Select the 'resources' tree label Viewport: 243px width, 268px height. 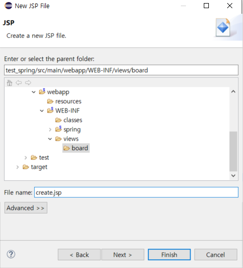[x=68, y=101]
